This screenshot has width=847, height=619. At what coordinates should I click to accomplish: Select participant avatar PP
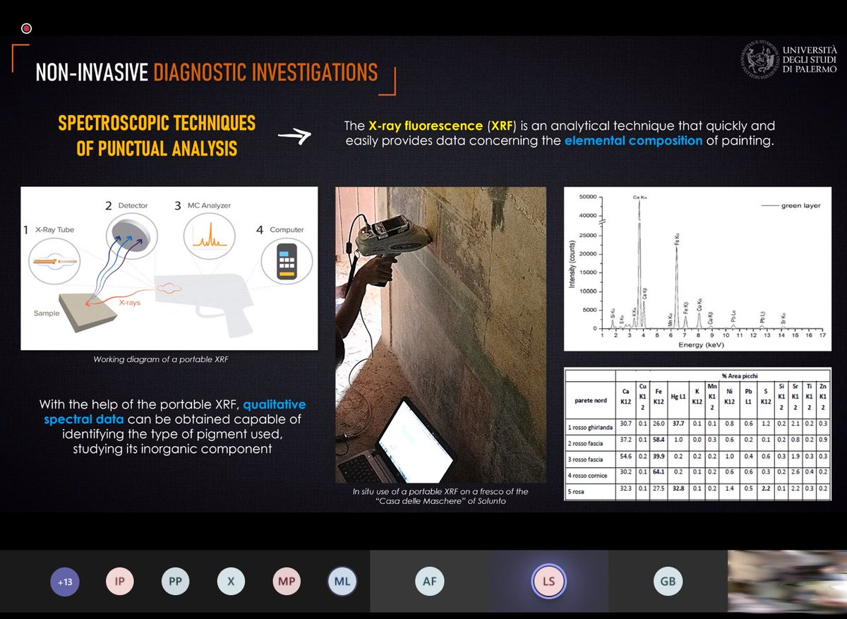point(175,582)
